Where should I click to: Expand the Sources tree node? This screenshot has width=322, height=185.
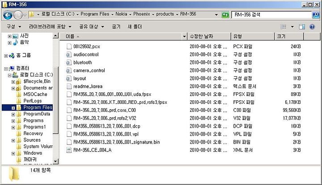pyautogui.click(x=13, y=140)
